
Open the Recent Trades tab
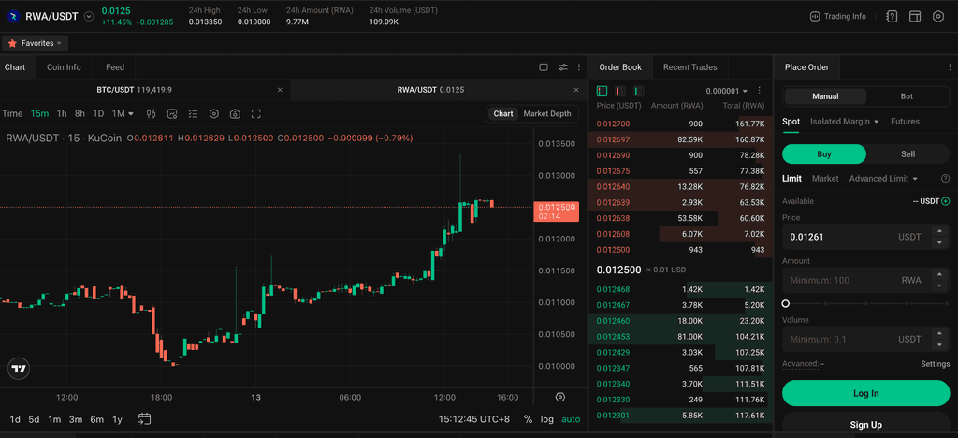pos(689,67)
